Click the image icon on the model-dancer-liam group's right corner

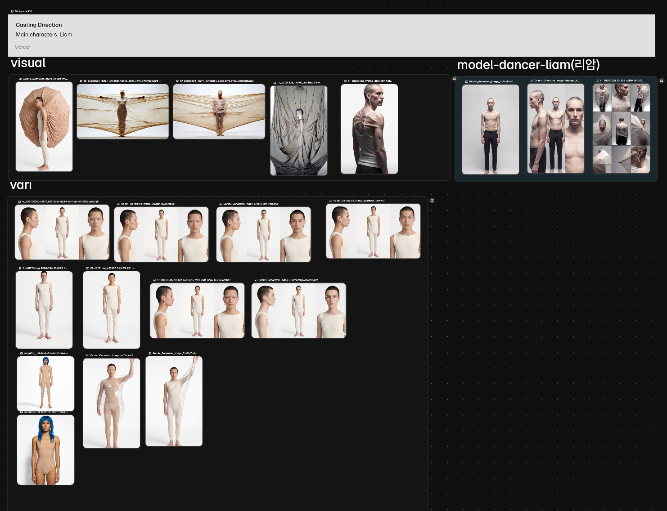tap(662, 81)
